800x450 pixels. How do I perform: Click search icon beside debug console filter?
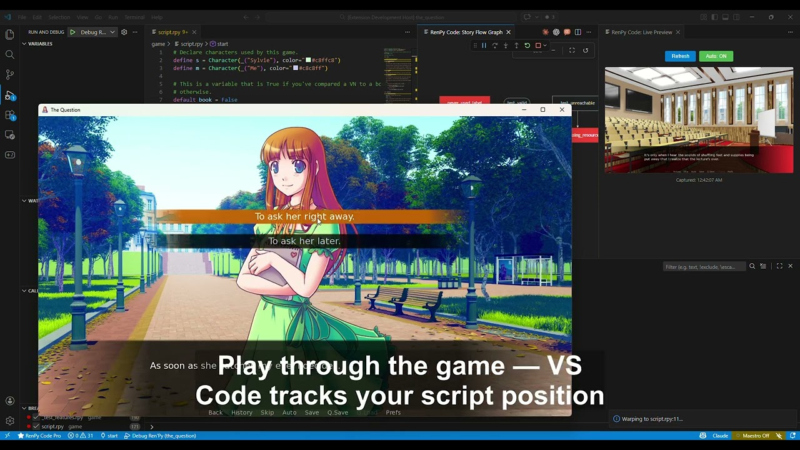pyautogui.click(x=752, y=266)
